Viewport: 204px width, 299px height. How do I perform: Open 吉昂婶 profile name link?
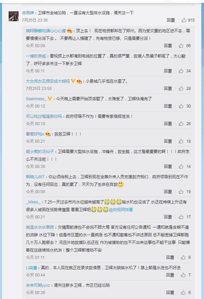(28, 13)
